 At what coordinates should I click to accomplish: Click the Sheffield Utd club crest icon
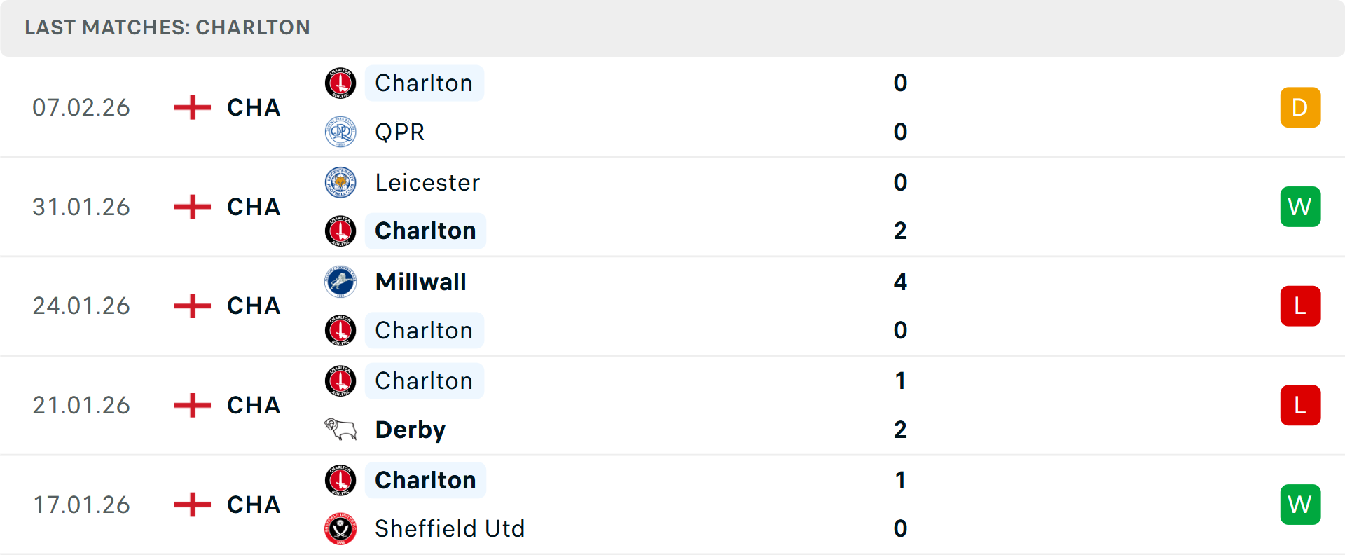pyautogui.click(x=340, y=528)
